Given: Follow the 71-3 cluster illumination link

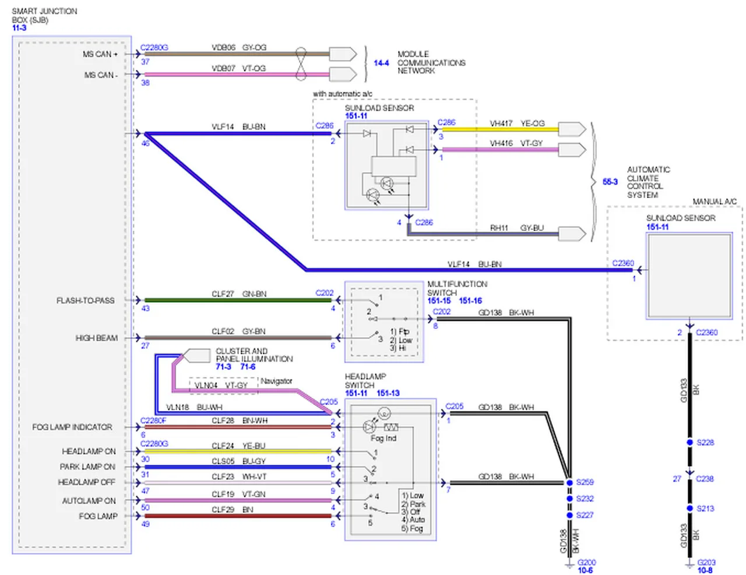Looking at the screenshot, I should pos(223,367).
